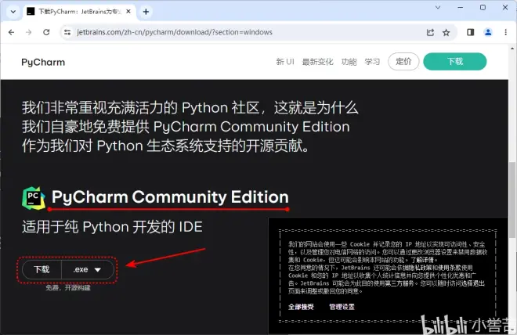Viewport: 517px width, 335px height.
Task: Click the Community Edition 下载 button
Action: pos(42,269)
